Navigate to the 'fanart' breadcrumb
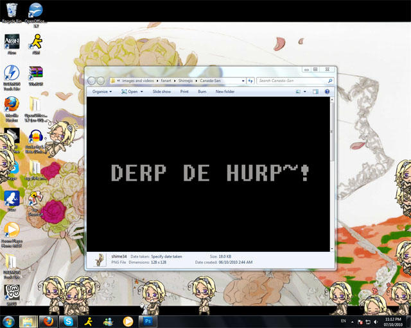This screenshot has width=411, height=328. (166, 81)
